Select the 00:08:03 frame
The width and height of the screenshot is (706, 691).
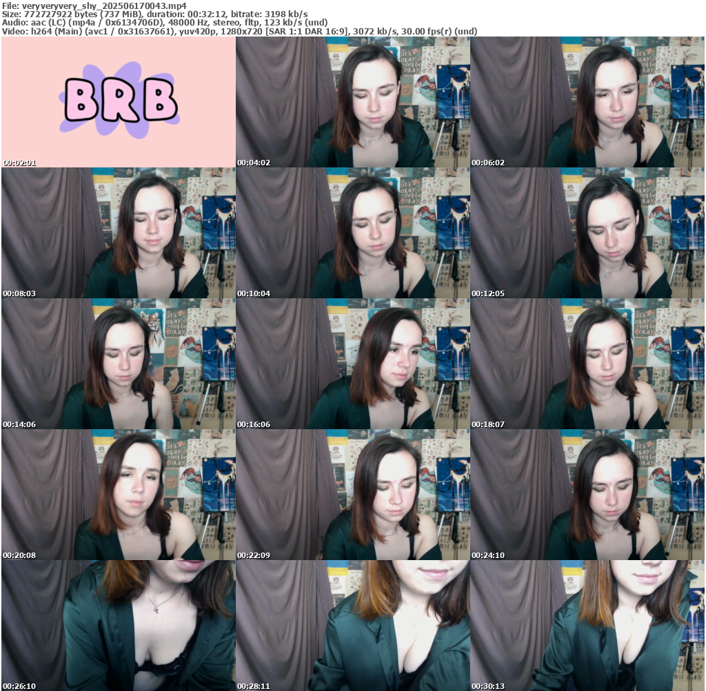tap(118, 233)
